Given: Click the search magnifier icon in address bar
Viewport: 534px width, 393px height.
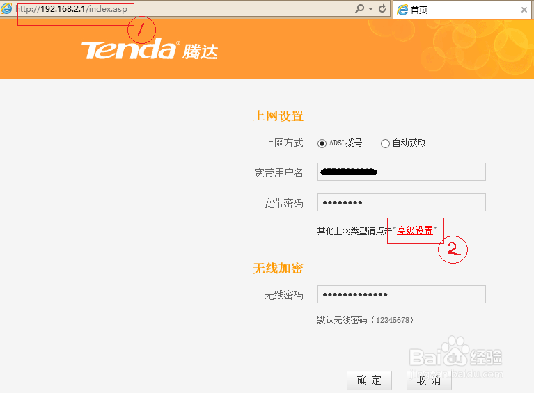Looking at the screenshot, I should (x=360, y=8).
